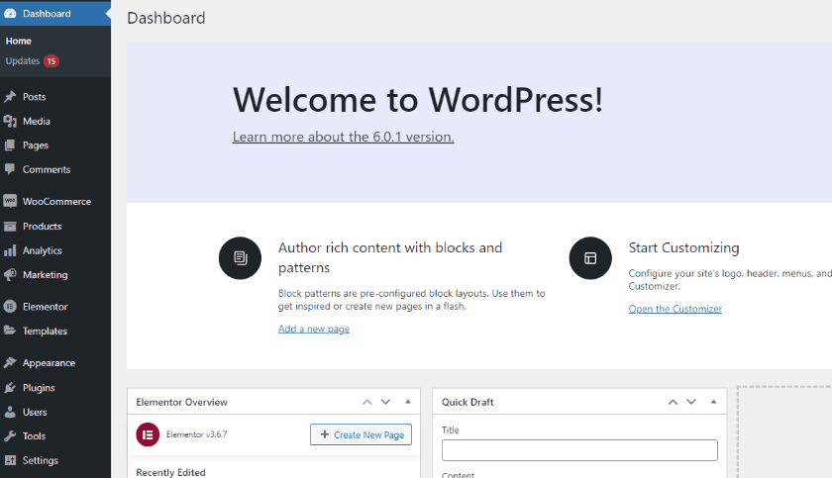Open the Elementor menu label
The height and width of the screenshot is (478, 832).
point(46,307)
